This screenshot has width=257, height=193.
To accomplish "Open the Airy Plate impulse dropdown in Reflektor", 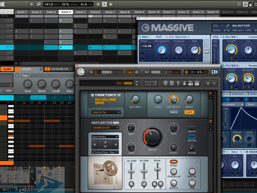I will (105, 152).
